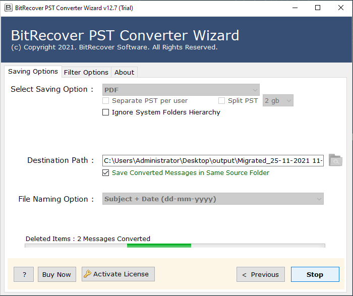This screenshot has height=296, width=353.
Task: Uncheck Save Converted Messages in Same Source Folder
Action: 105,173
